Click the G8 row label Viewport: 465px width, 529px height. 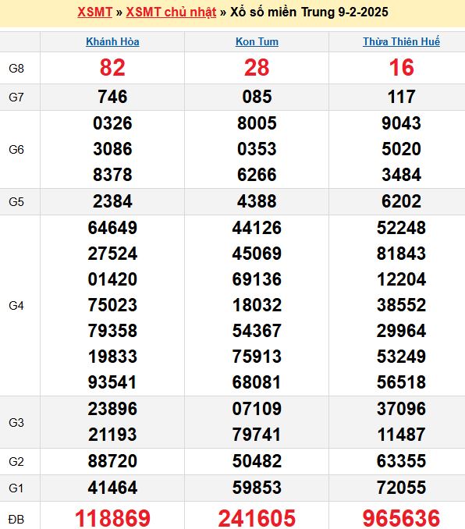(16, 69)
